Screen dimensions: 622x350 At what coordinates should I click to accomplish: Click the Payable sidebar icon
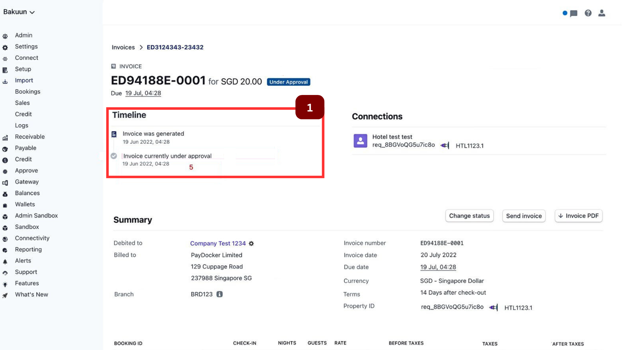click(5, 149)
